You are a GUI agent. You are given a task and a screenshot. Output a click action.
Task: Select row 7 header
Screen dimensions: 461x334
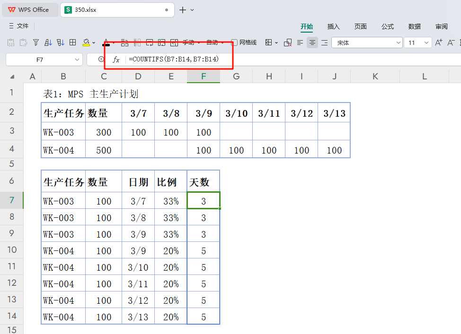(x=12, y=200)
